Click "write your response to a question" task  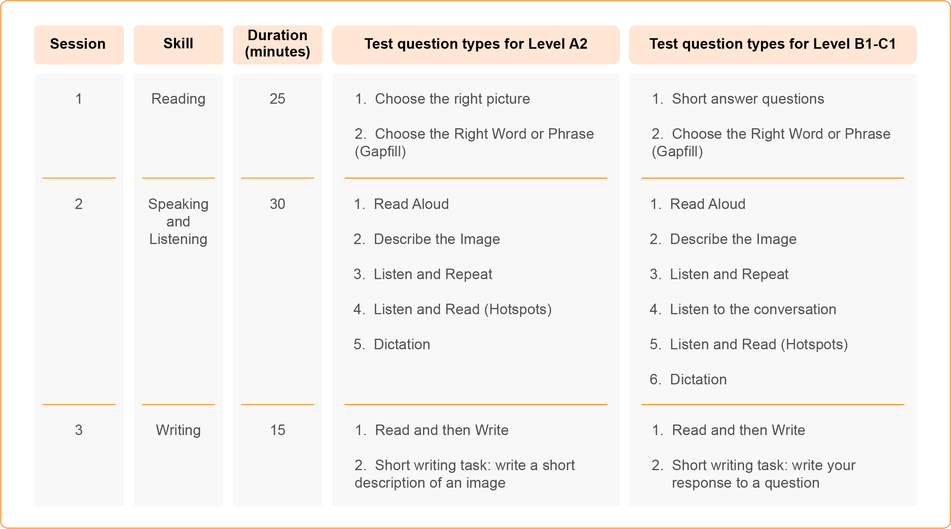763,474
